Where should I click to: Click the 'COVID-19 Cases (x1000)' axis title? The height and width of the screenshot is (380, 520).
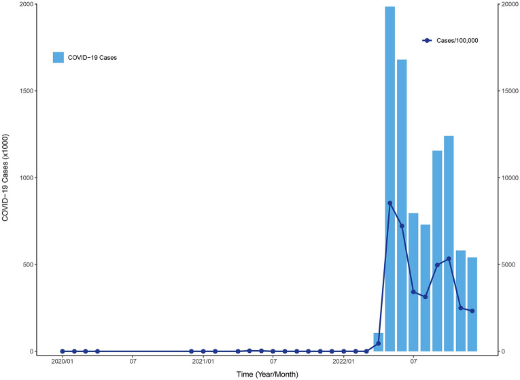point(5,177)
